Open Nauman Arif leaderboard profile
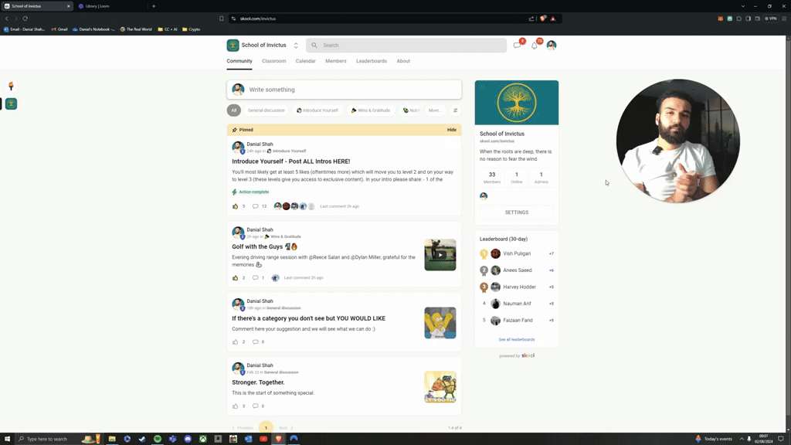Screen dimensions: 791x445 pos(517,304)
